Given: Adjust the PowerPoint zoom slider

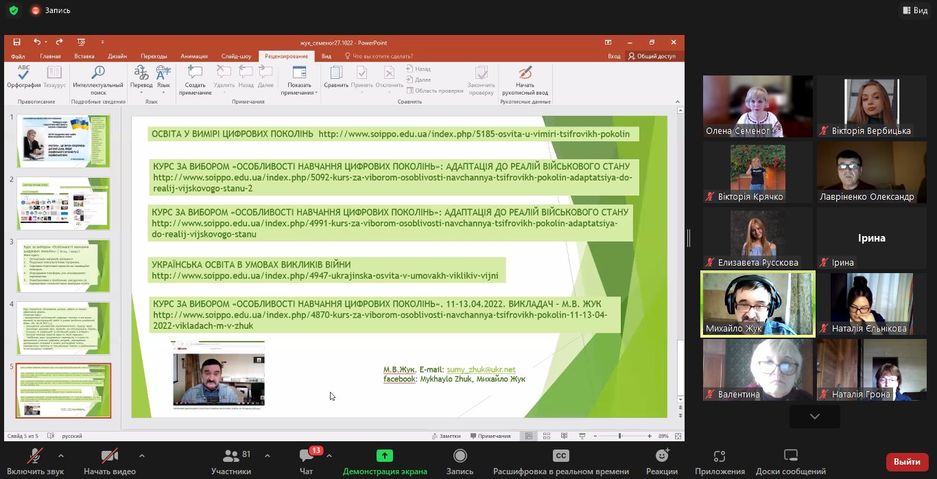Looking at the screenshot, I should (619, 436).
